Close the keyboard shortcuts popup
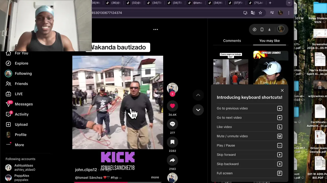Screen dimensions: 327x183 [x=282, y=90]
